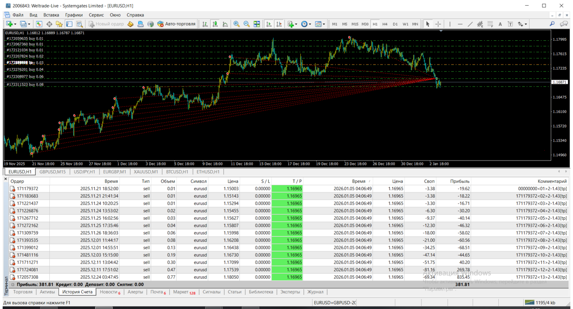Open the search magnifier in toolbar
Image resolution: width=573 pixels, height=309 pixels.
coord(552,24)
